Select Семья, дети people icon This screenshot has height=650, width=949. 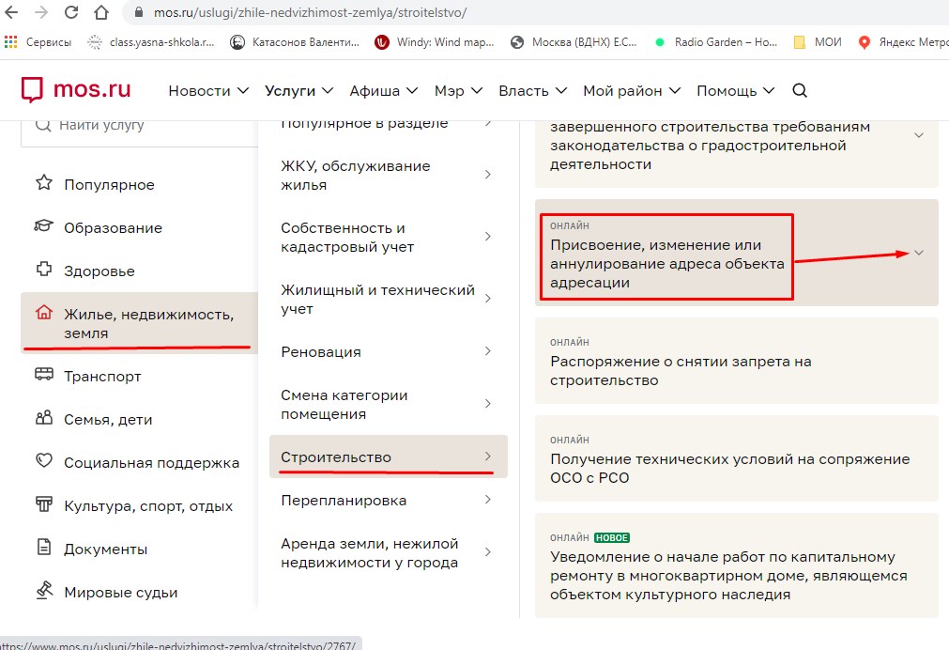[43, 417]
